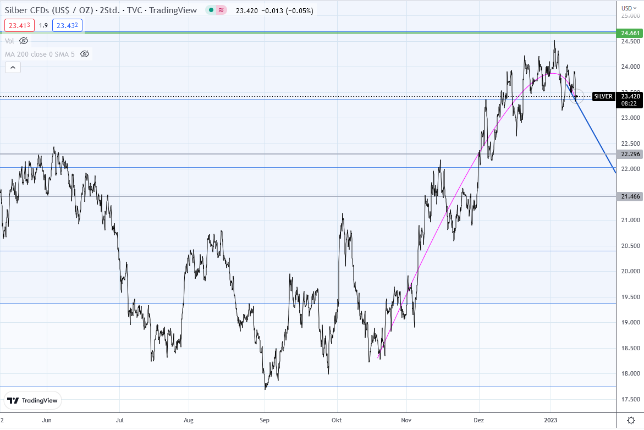Click the 2023 label on time axis
This screenshot has width=644, height=430.
551,420
